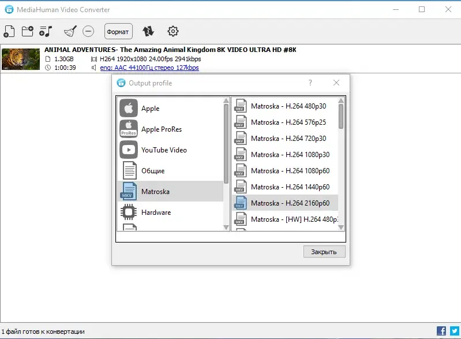Screen dimensions: 461x339
Task: Select the Matroska category
Action: [171, 192]
